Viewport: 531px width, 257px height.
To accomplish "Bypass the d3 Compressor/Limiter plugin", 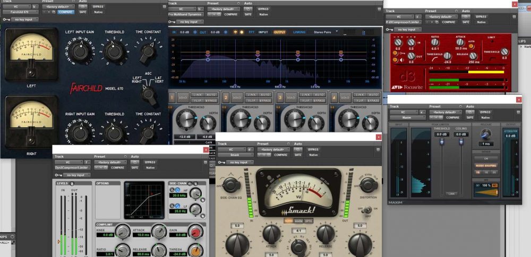I will (x=481, y=16).
